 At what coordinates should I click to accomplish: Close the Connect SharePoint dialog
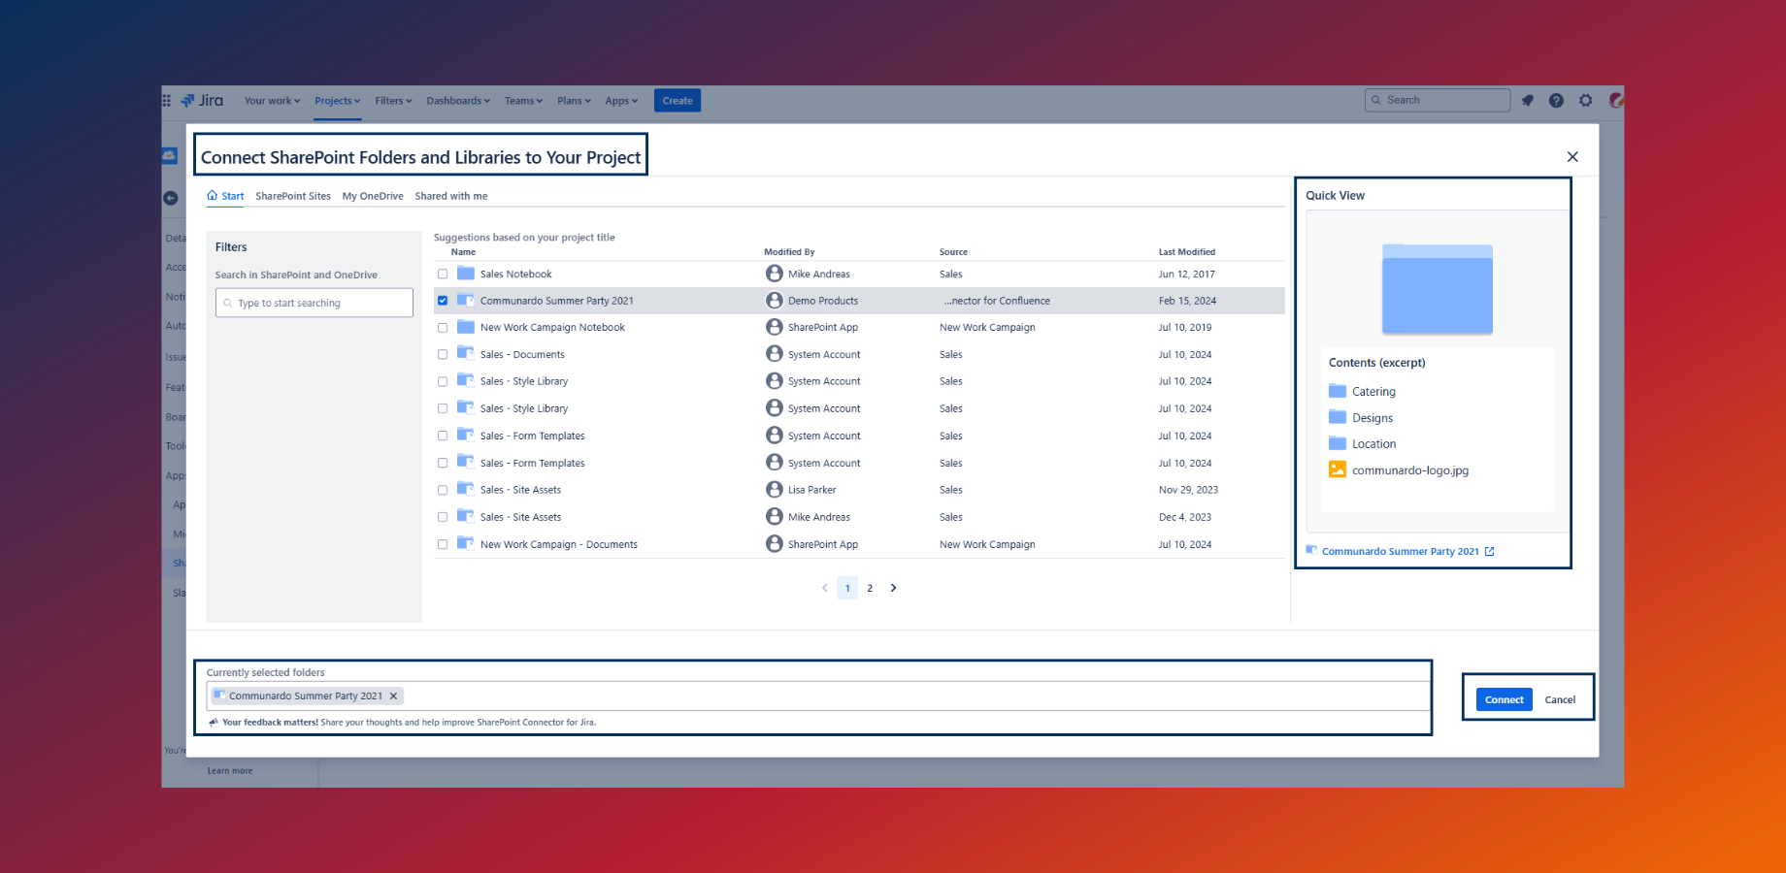point(1572,156)
